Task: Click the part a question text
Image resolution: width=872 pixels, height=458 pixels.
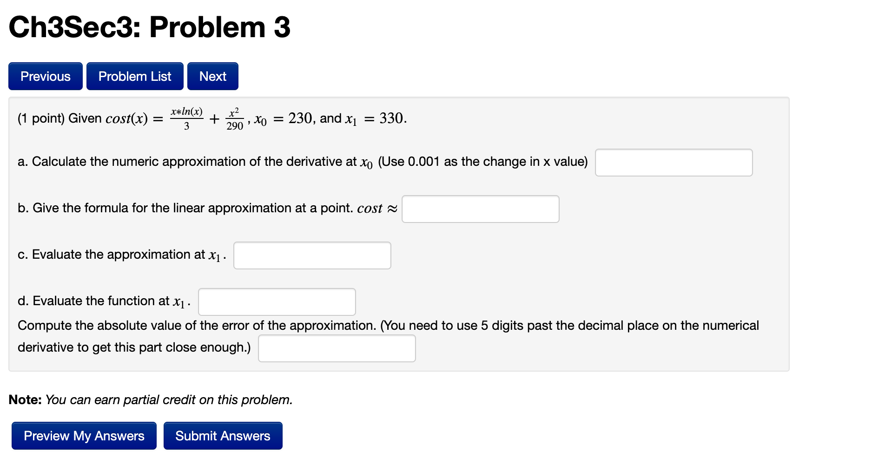Action: click(302, 162)
